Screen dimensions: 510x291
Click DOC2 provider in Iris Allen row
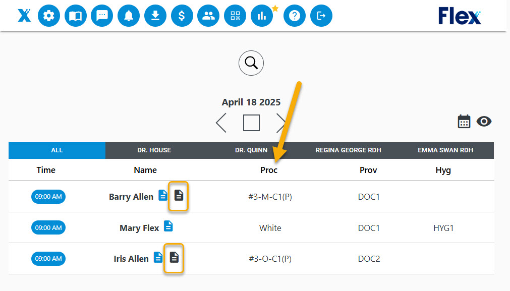369,259
